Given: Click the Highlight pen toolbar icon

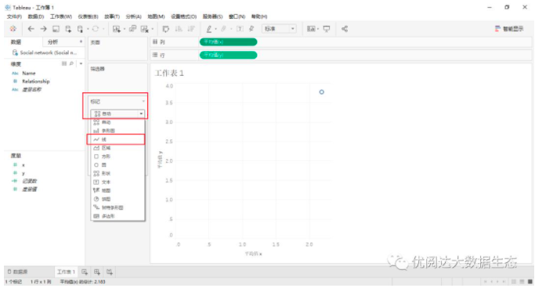Looking at the screenshot, I should click(x=209, y=29).
